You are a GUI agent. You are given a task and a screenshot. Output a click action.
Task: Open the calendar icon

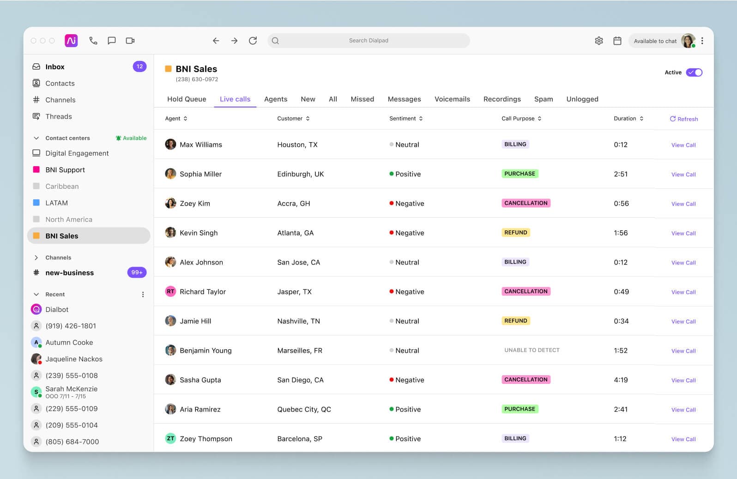[617, 41]
